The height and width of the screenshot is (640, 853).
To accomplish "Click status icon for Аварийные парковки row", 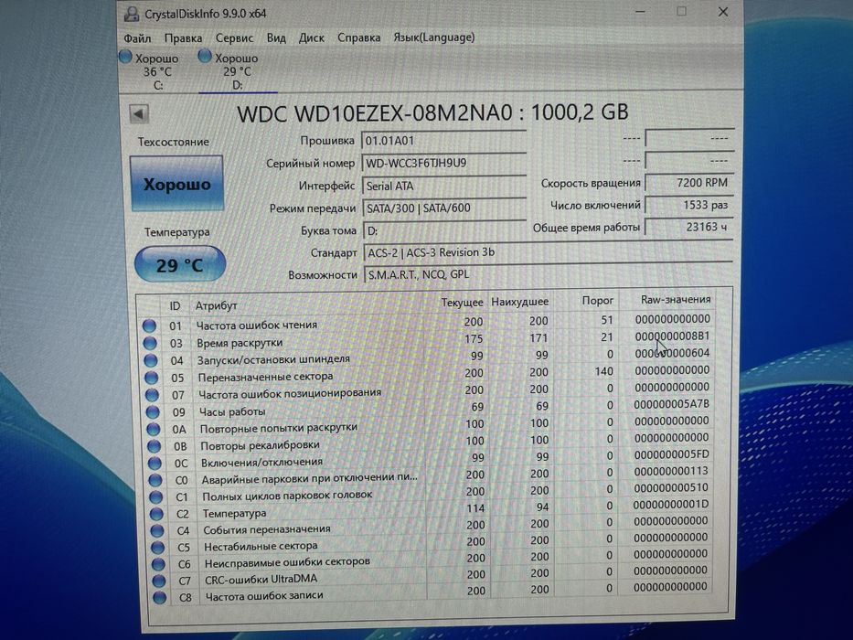I will (x=155, y=480).
